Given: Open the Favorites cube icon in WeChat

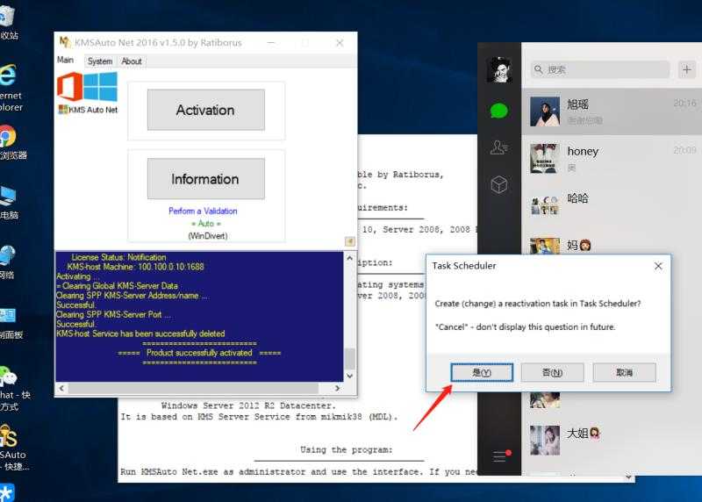Looking at the screenshot, I should [x=499, y=184].
